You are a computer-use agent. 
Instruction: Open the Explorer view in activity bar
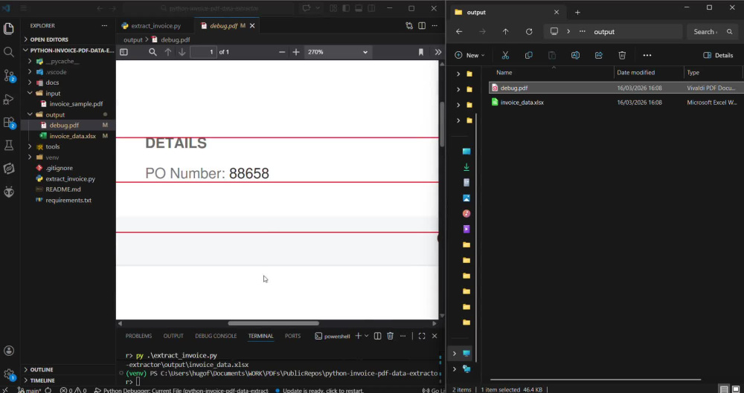pyautogui.click(x=8, y=29)
